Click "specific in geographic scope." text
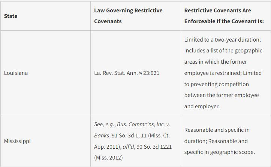This screenshot has width=271, height=167. coord(216,152)
